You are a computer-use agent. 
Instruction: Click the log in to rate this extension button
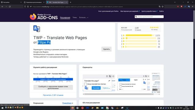coord(53,79)
